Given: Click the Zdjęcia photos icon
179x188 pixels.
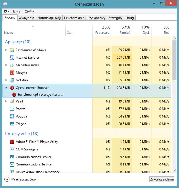Looking at the screenshot, I should [x=12, y=124].
